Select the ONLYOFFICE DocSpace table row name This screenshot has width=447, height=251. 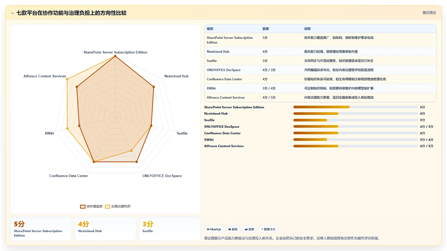[224, 70]
